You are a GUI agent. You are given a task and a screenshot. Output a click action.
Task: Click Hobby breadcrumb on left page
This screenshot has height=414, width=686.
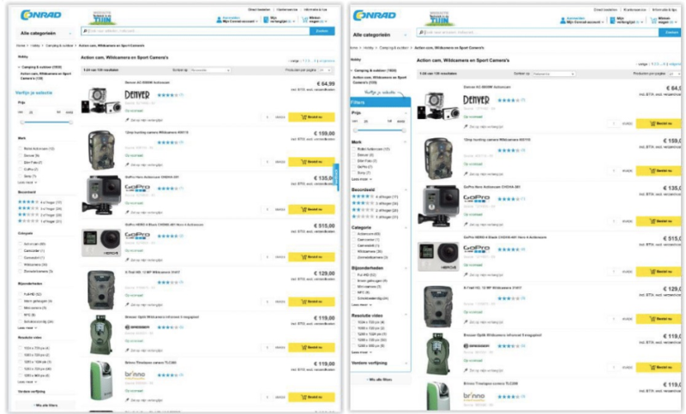(34, 45)
